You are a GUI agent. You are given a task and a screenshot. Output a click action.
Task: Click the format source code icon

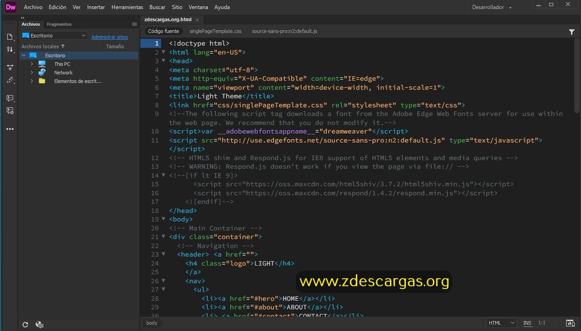[10, 80]
